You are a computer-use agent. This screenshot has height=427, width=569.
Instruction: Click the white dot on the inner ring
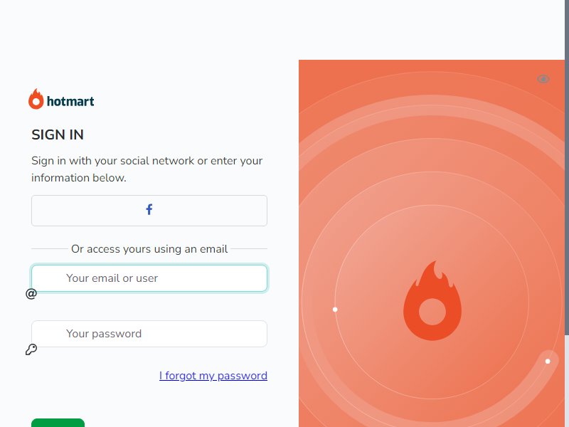click(335, 310)
